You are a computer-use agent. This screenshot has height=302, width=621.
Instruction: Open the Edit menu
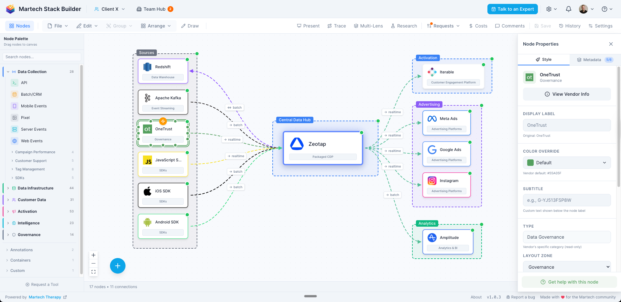point(87,26)
